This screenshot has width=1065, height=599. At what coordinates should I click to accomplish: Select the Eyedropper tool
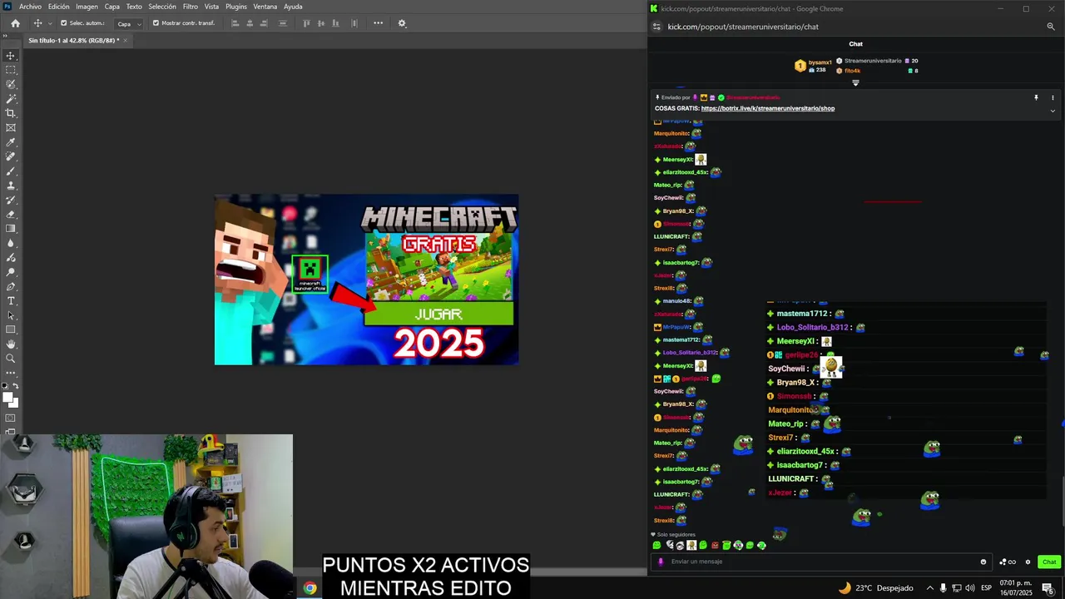point(11,142)
